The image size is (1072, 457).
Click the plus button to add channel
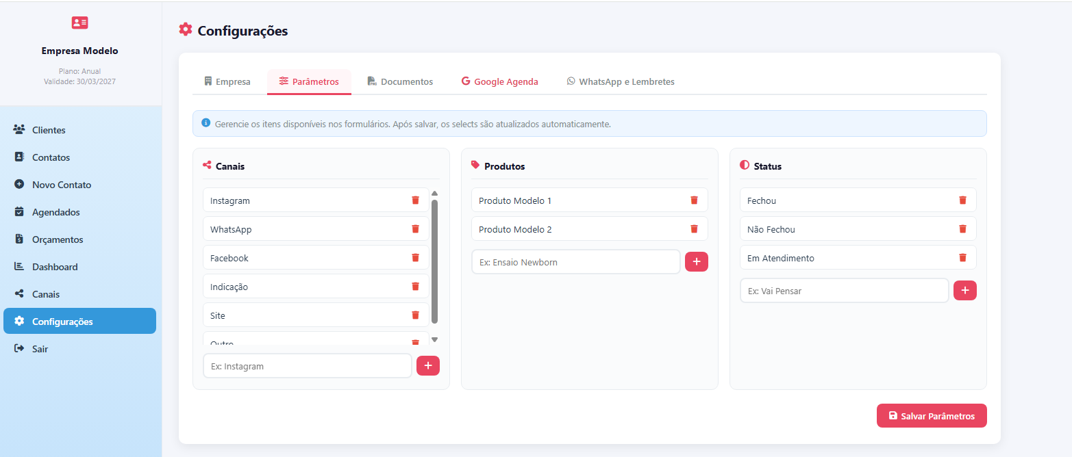coord(428,366)
